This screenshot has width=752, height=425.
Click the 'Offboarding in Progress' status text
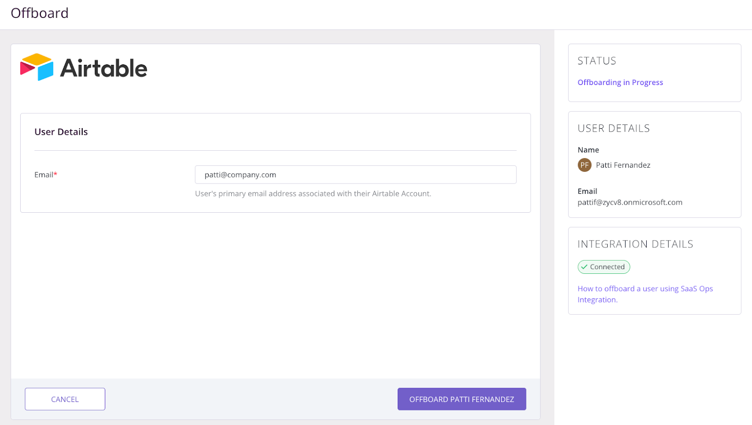620,83
